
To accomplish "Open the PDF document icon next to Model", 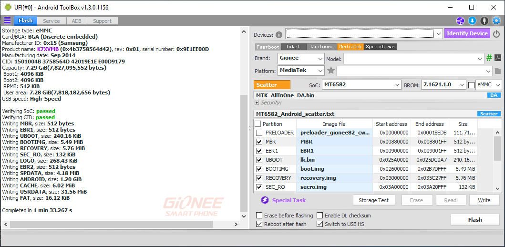I will coord(497,58).
